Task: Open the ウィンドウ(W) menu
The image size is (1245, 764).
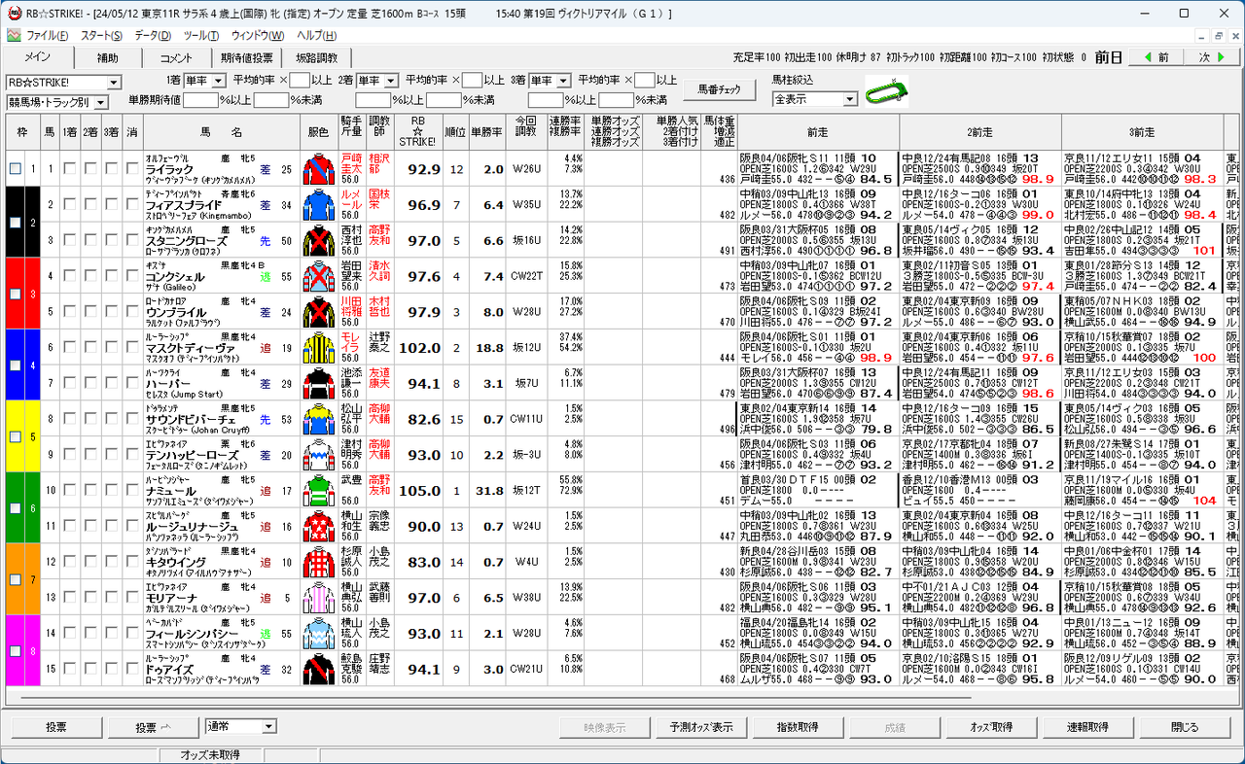Action: point(258,36)
